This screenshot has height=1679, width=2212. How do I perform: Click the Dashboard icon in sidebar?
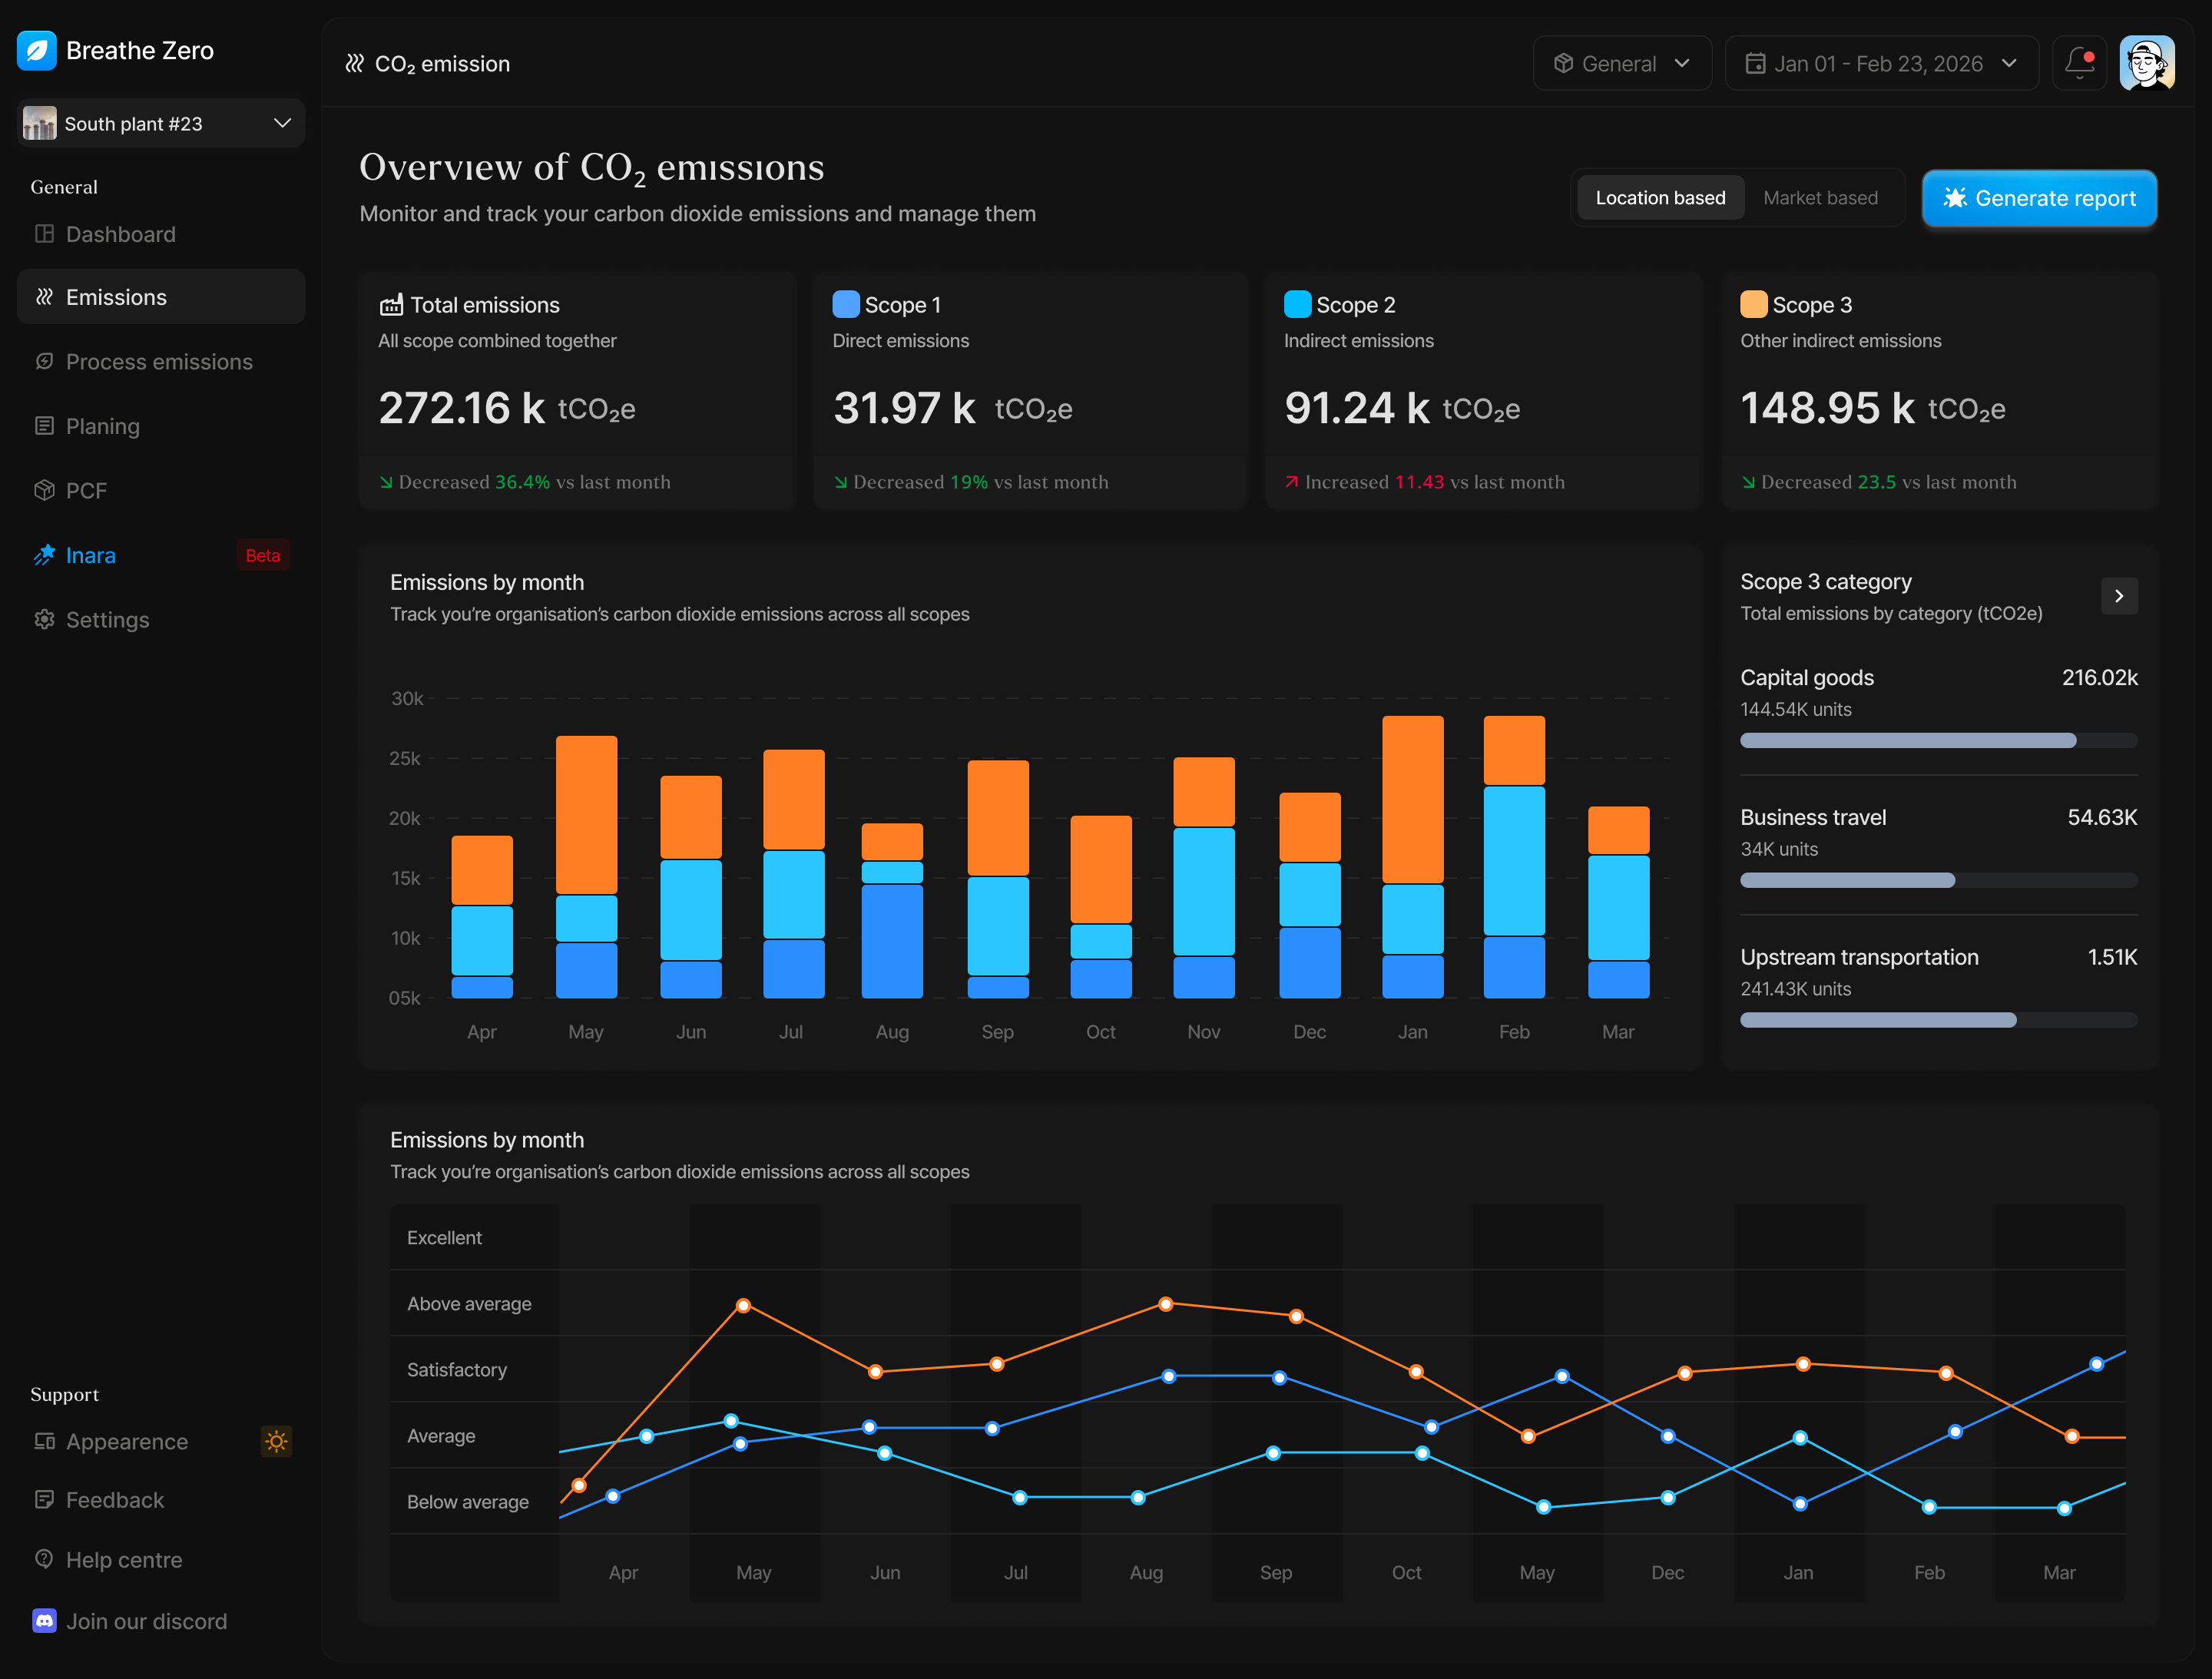pos(44,234)
